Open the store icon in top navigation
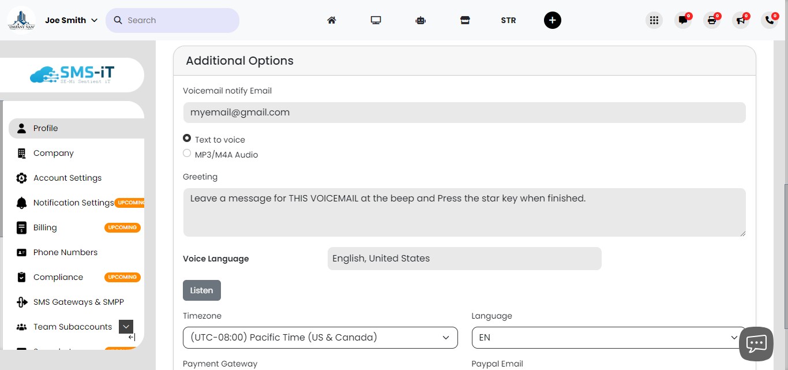788x370 pixels. [465, 20]
